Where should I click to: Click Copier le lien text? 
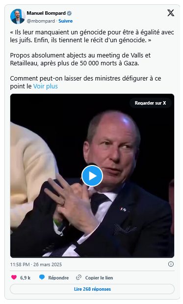(99, 278)
